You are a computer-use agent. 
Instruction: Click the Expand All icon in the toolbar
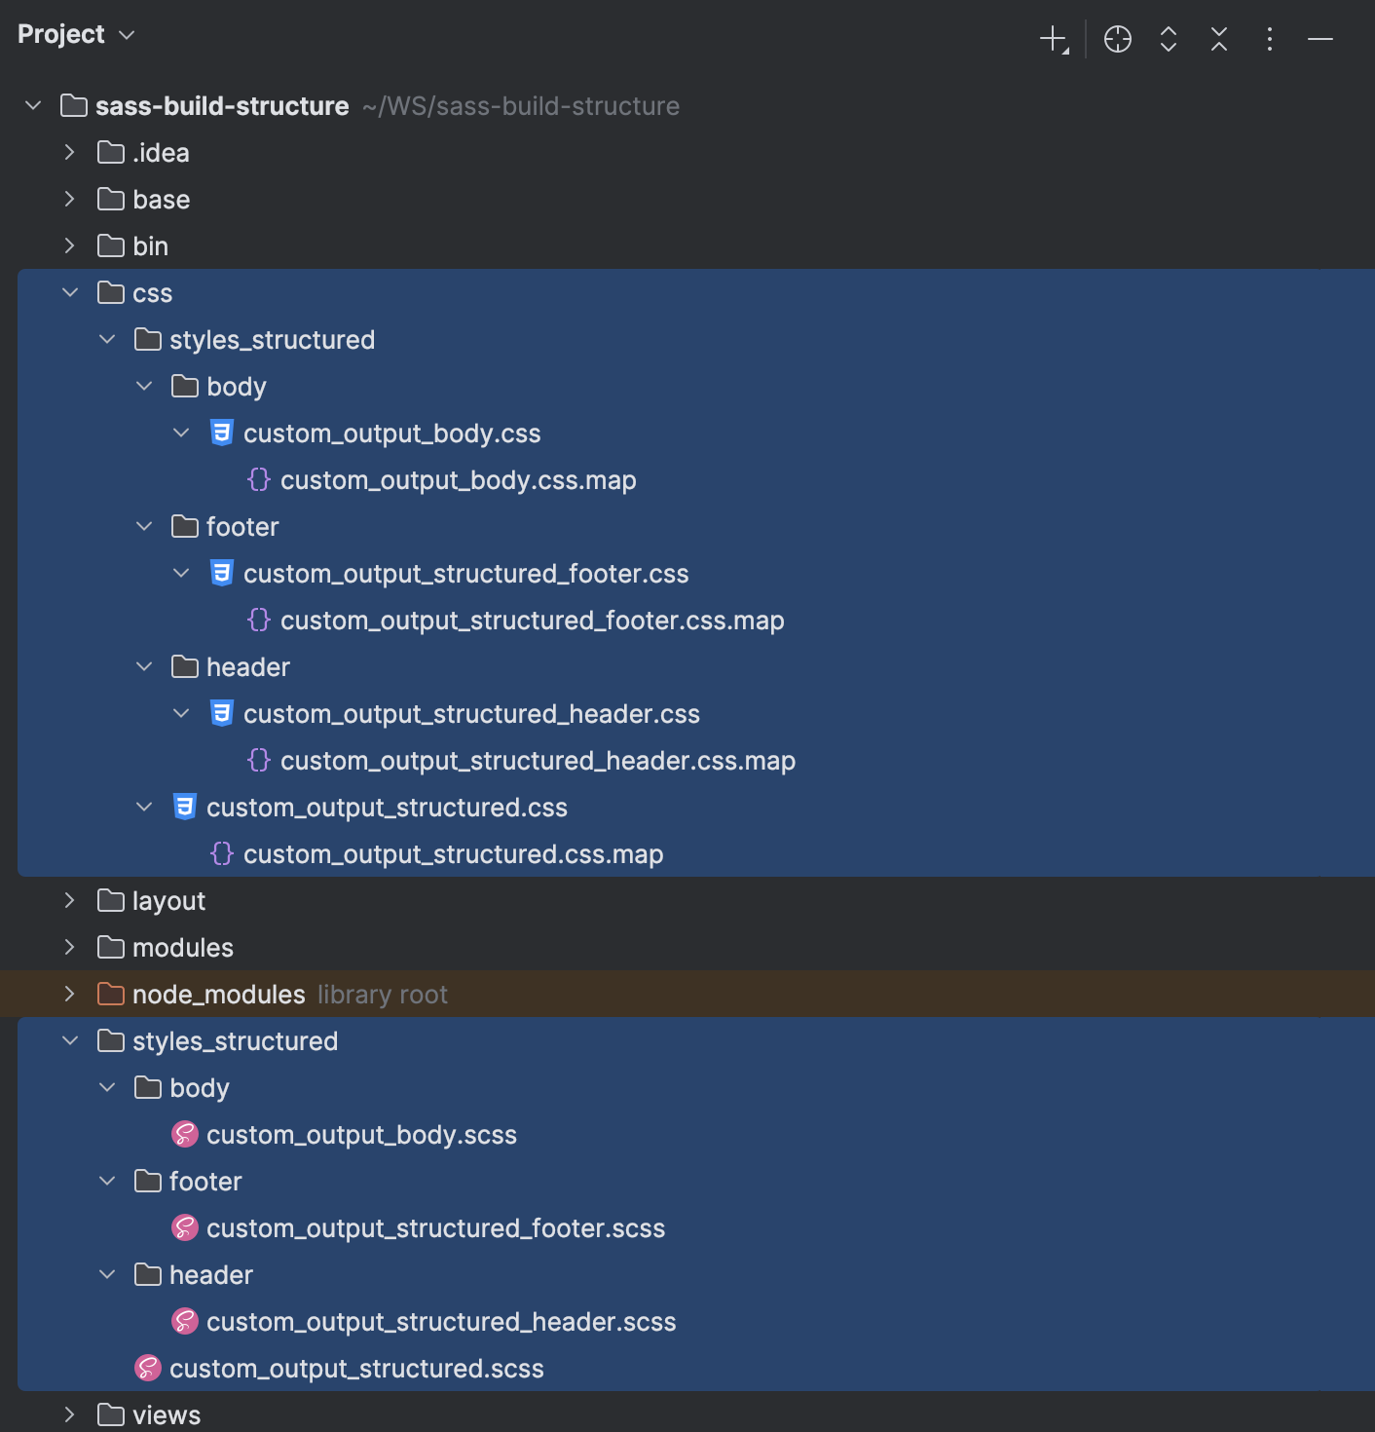coord(1168,39)
